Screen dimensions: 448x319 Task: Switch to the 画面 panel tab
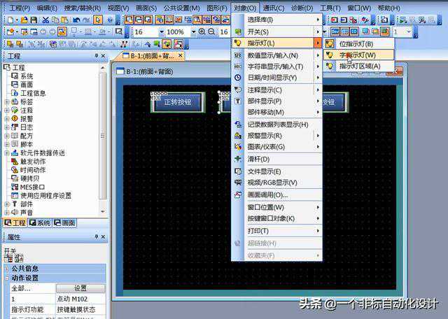coord(64,222)
